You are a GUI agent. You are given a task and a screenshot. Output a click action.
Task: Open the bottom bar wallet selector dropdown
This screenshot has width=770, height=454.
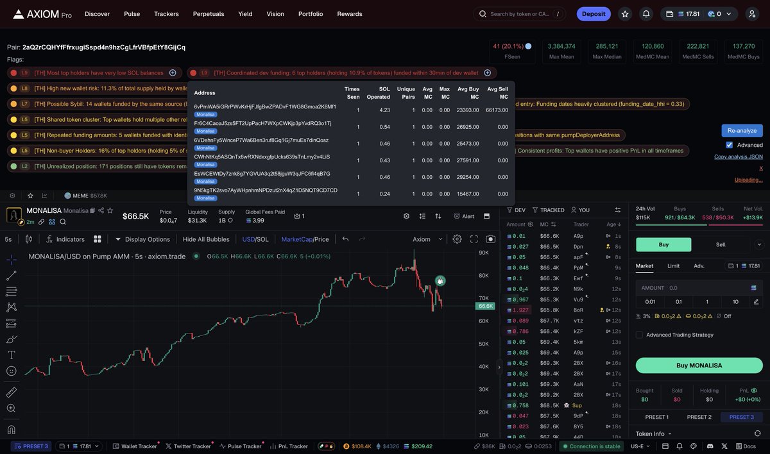point(80,446)
